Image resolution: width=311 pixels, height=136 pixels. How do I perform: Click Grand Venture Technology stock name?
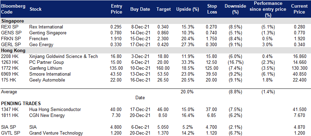tap(56, 133)
